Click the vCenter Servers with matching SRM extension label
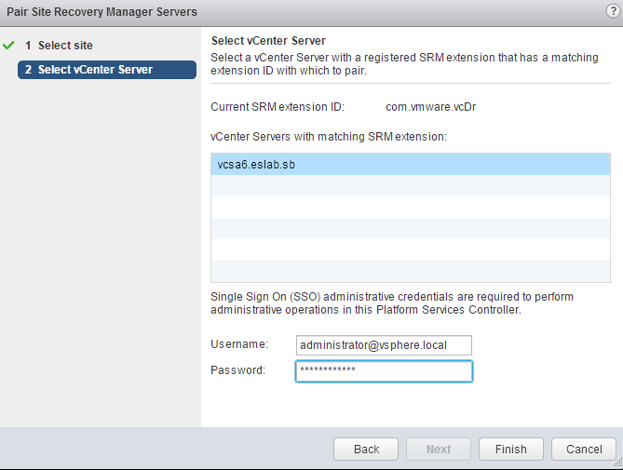 [x=329, y=137]
